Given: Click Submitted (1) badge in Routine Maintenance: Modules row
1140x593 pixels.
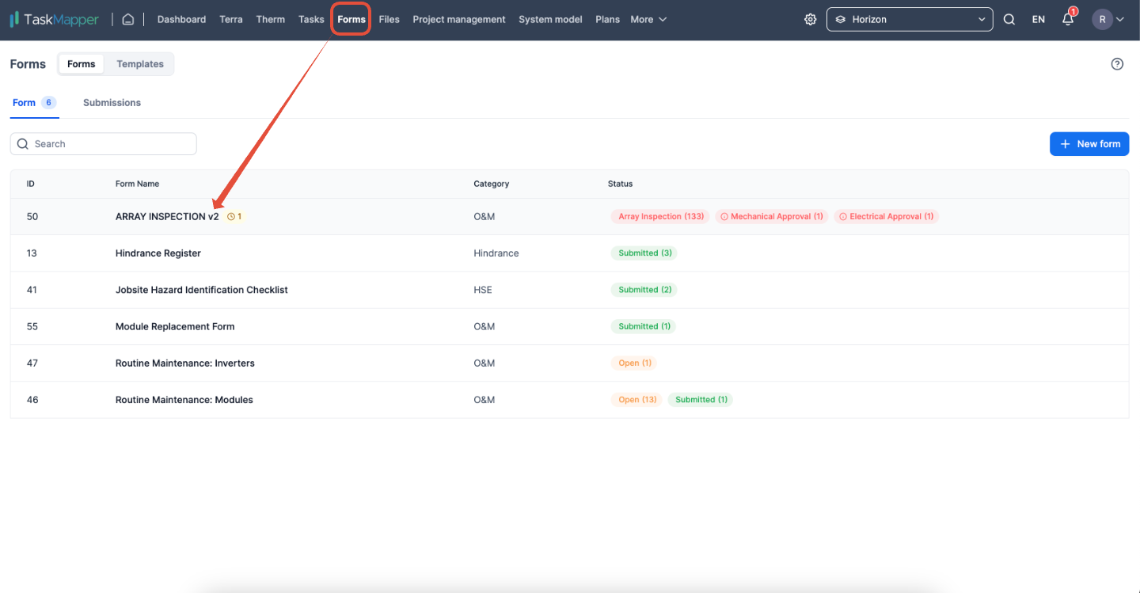Looking at the screenshot, I should pos(701,400).
